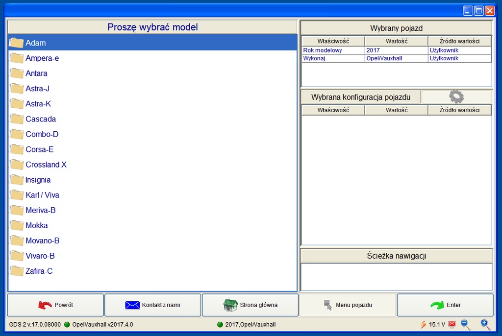Go back with the Powrót button

tap(55, 305)
